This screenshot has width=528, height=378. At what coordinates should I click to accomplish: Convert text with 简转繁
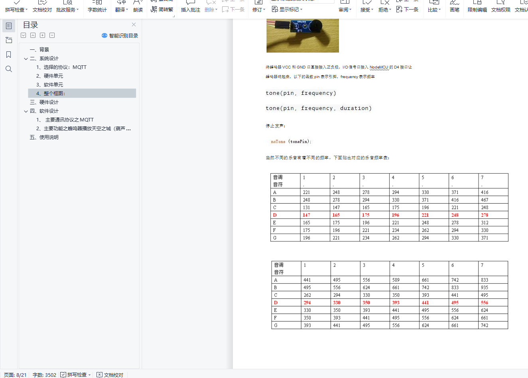click(x=162, y=9)
